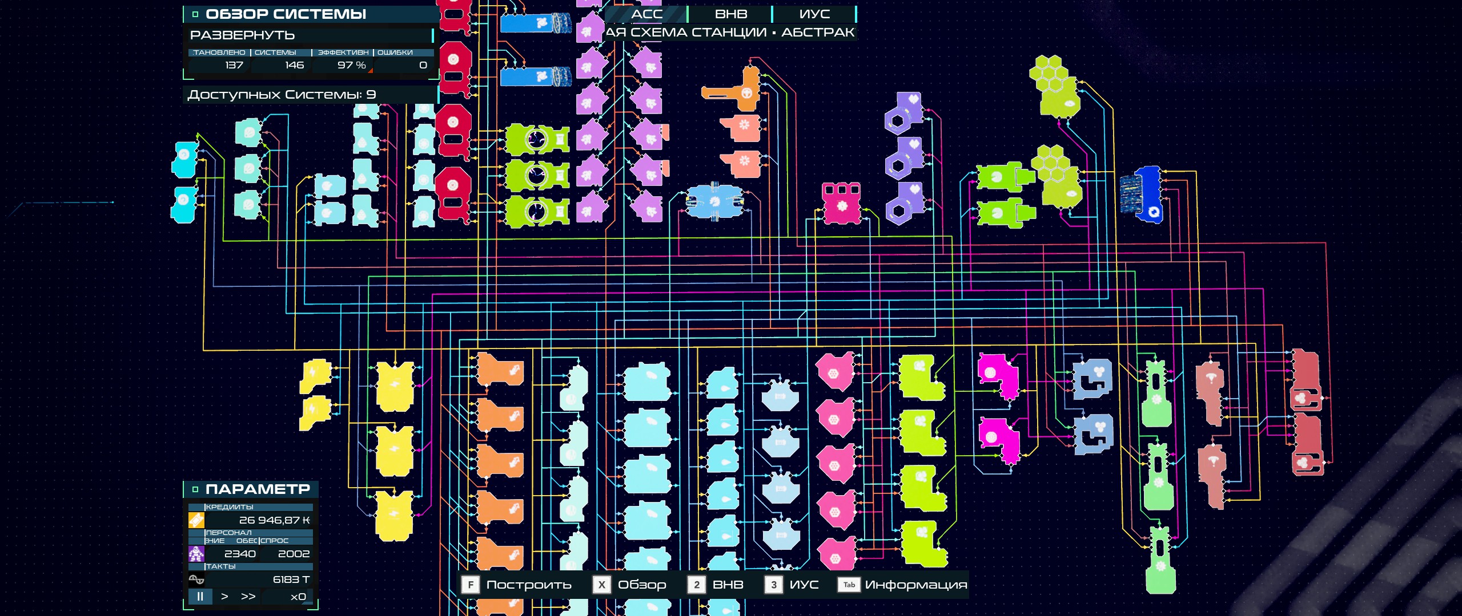The height and width of the screenshot is (616, 1462).
Task: Click the credits ticket icon
Action: 196,520
